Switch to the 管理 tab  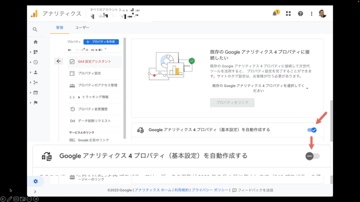(59, 27)
